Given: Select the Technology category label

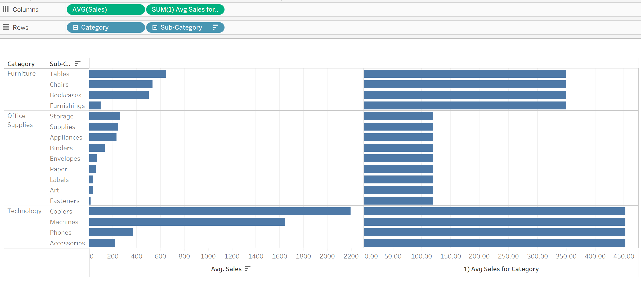Looking at the screenshot, I should point(24,211).
